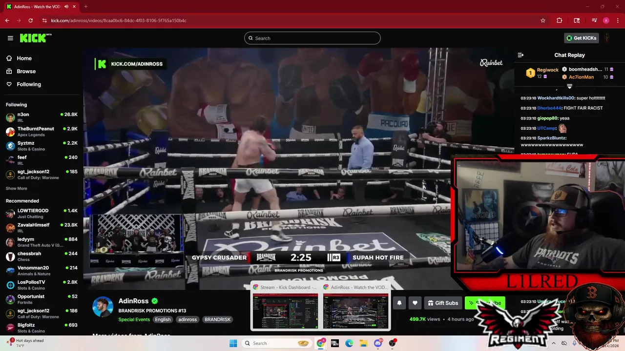Click chat username Wockhardtkills00

(x=556, y=98)
